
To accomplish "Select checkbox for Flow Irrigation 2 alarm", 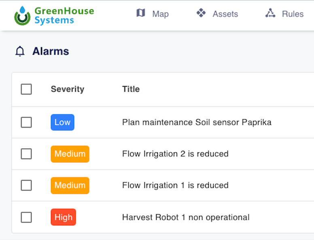I will (26, 154).
